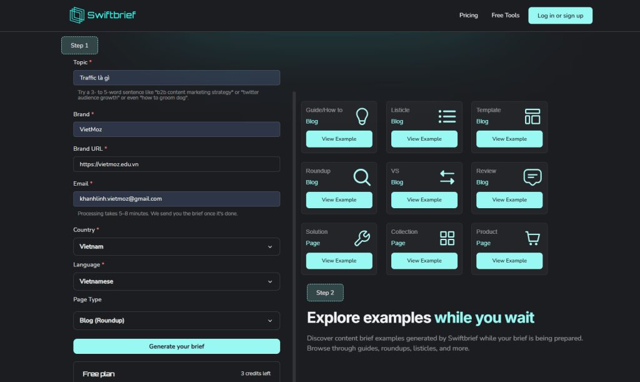This screenshot has height=382, width=640.
Task: Click Log in or sign up button
Action: coord(560,16)
